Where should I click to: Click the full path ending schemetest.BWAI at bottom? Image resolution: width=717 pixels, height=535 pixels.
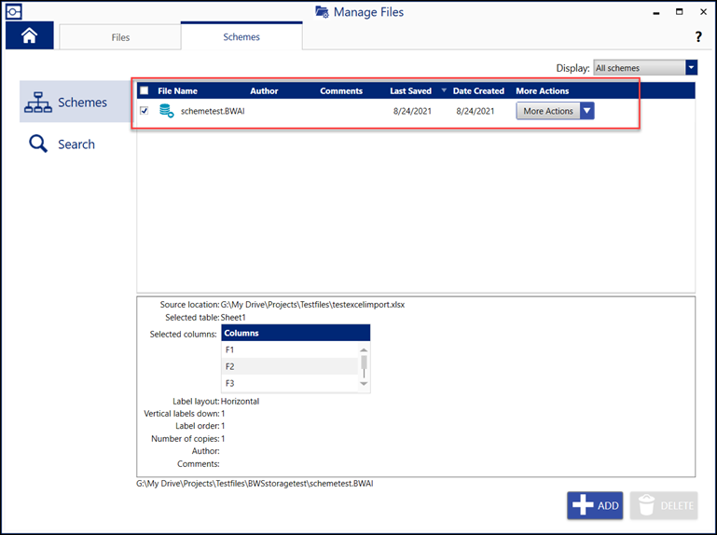[x=255, y=484]
